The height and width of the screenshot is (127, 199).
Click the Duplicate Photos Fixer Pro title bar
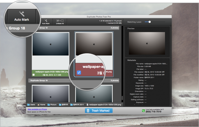pyautogui.click(x=98, y=17)
